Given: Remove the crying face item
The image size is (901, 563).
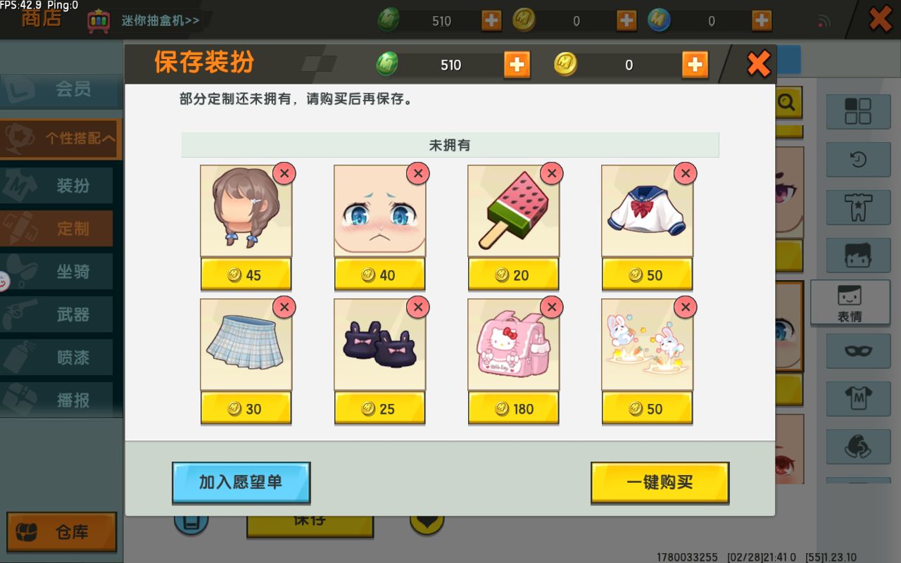Looking at the screenshot, I should click(x=417, y=173).
